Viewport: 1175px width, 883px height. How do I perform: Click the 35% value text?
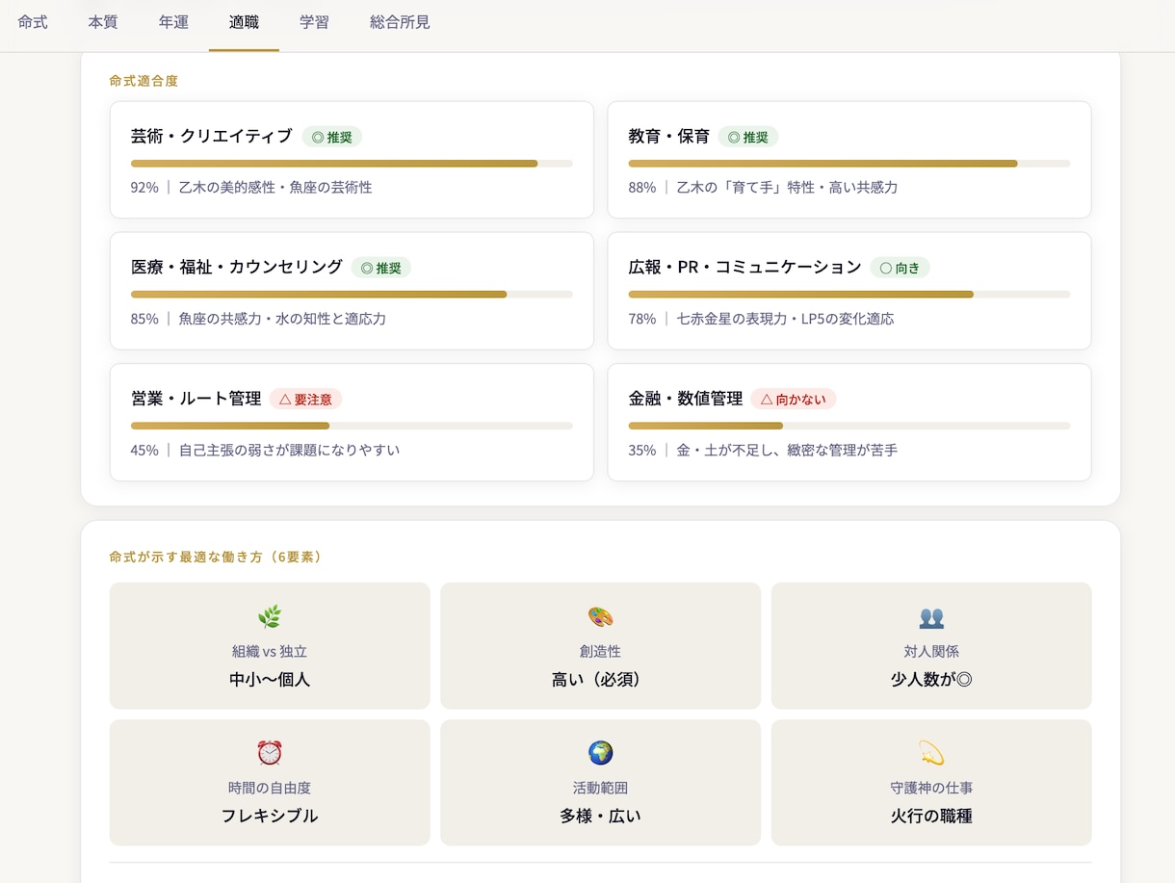[x=642, y=450]
